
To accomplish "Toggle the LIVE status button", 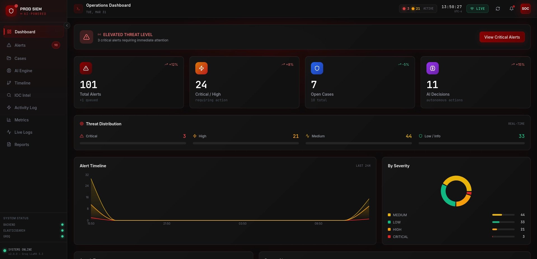I will click(477, 9).
